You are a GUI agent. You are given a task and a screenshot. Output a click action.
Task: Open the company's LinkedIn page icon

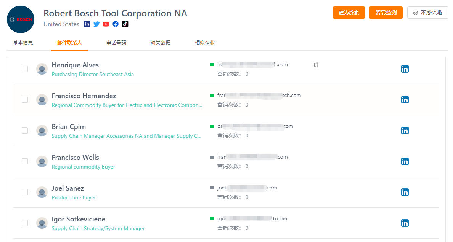tap(87, 24)
